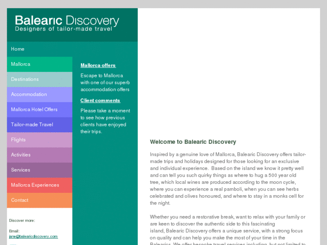327x245 pixels.
Task: Follow the Client comments link
Action: 100,101
